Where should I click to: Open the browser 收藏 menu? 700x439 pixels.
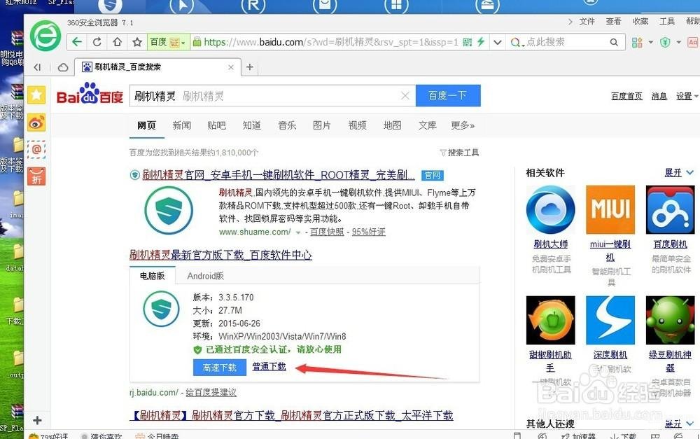point(640,22)
